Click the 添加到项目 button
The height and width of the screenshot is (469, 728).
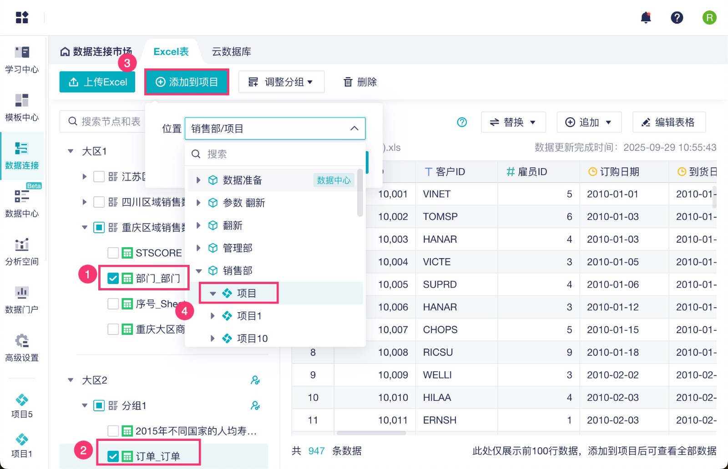tap(187, 82)
